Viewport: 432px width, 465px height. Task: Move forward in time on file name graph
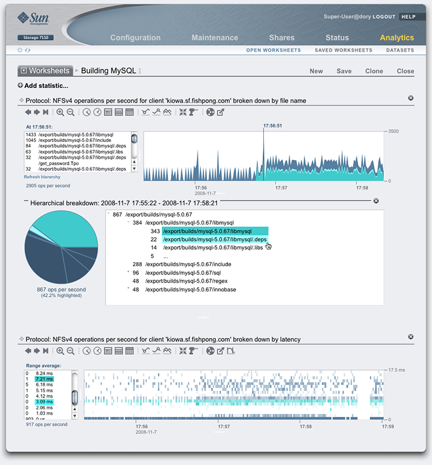coord(37,112)
